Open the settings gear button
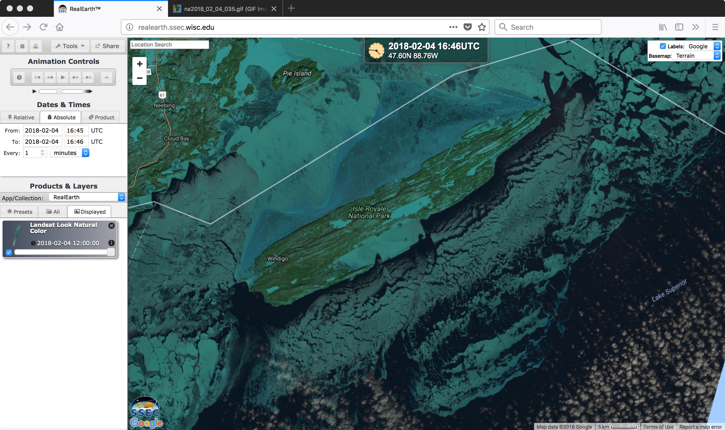This screenshot has width=725, height=430. [22, 46]
